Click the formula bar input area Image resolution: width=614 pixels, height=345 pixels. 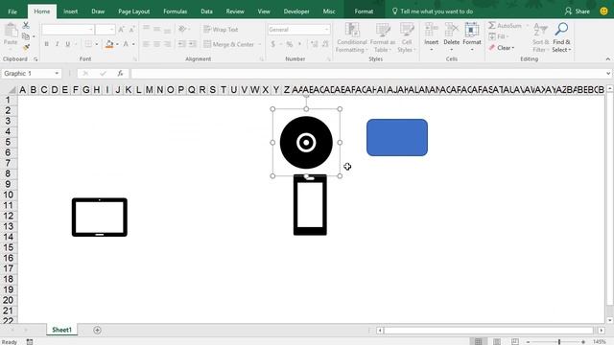[368, 74]
